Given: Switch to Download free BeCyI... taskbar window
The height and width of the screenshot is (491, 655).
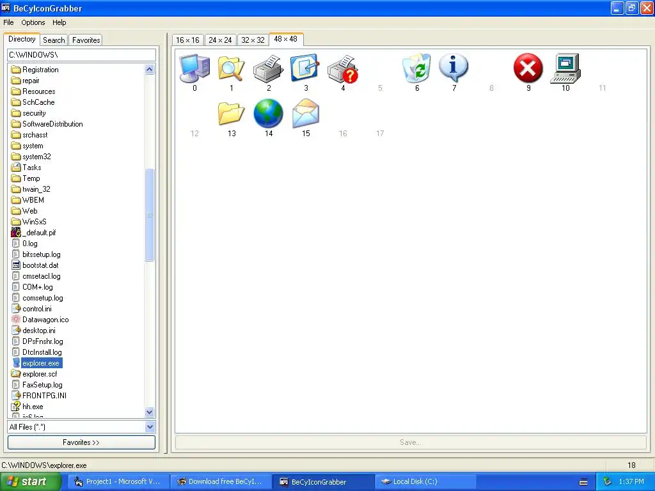Looking at the screenshot, I should (x=221, y=482).
